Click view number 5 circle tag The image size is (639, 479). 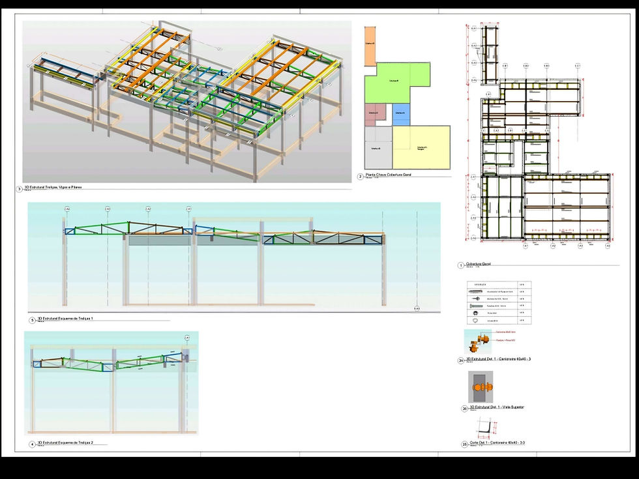tap(32, 321)
